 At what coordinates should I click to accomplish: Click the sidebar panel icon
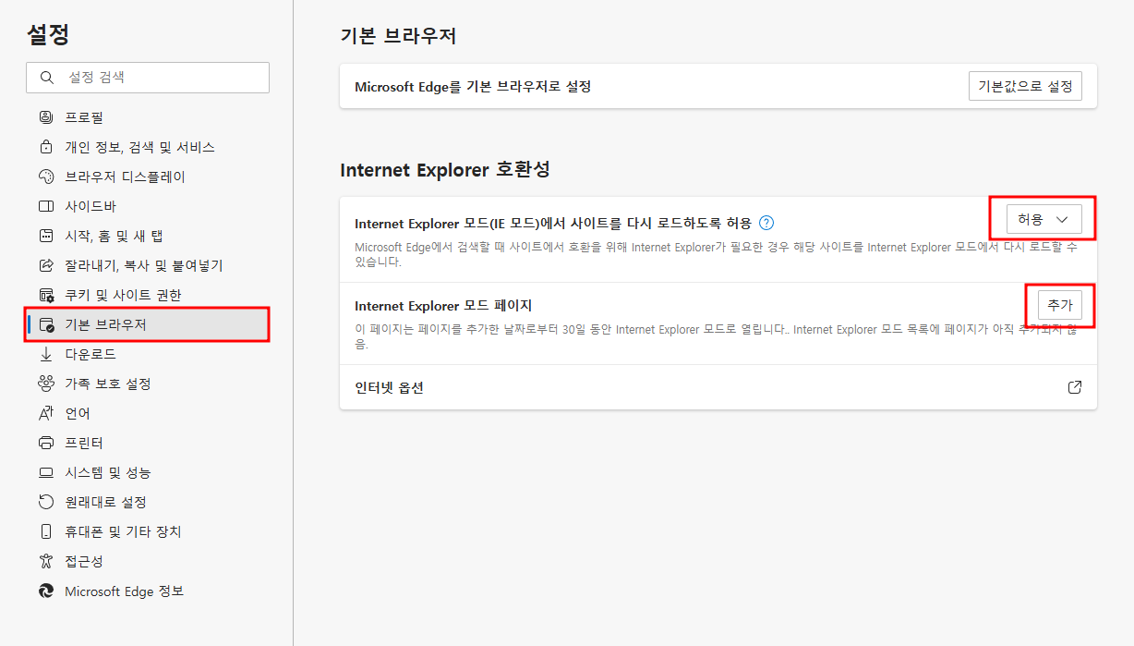click(x=46, y=206)
